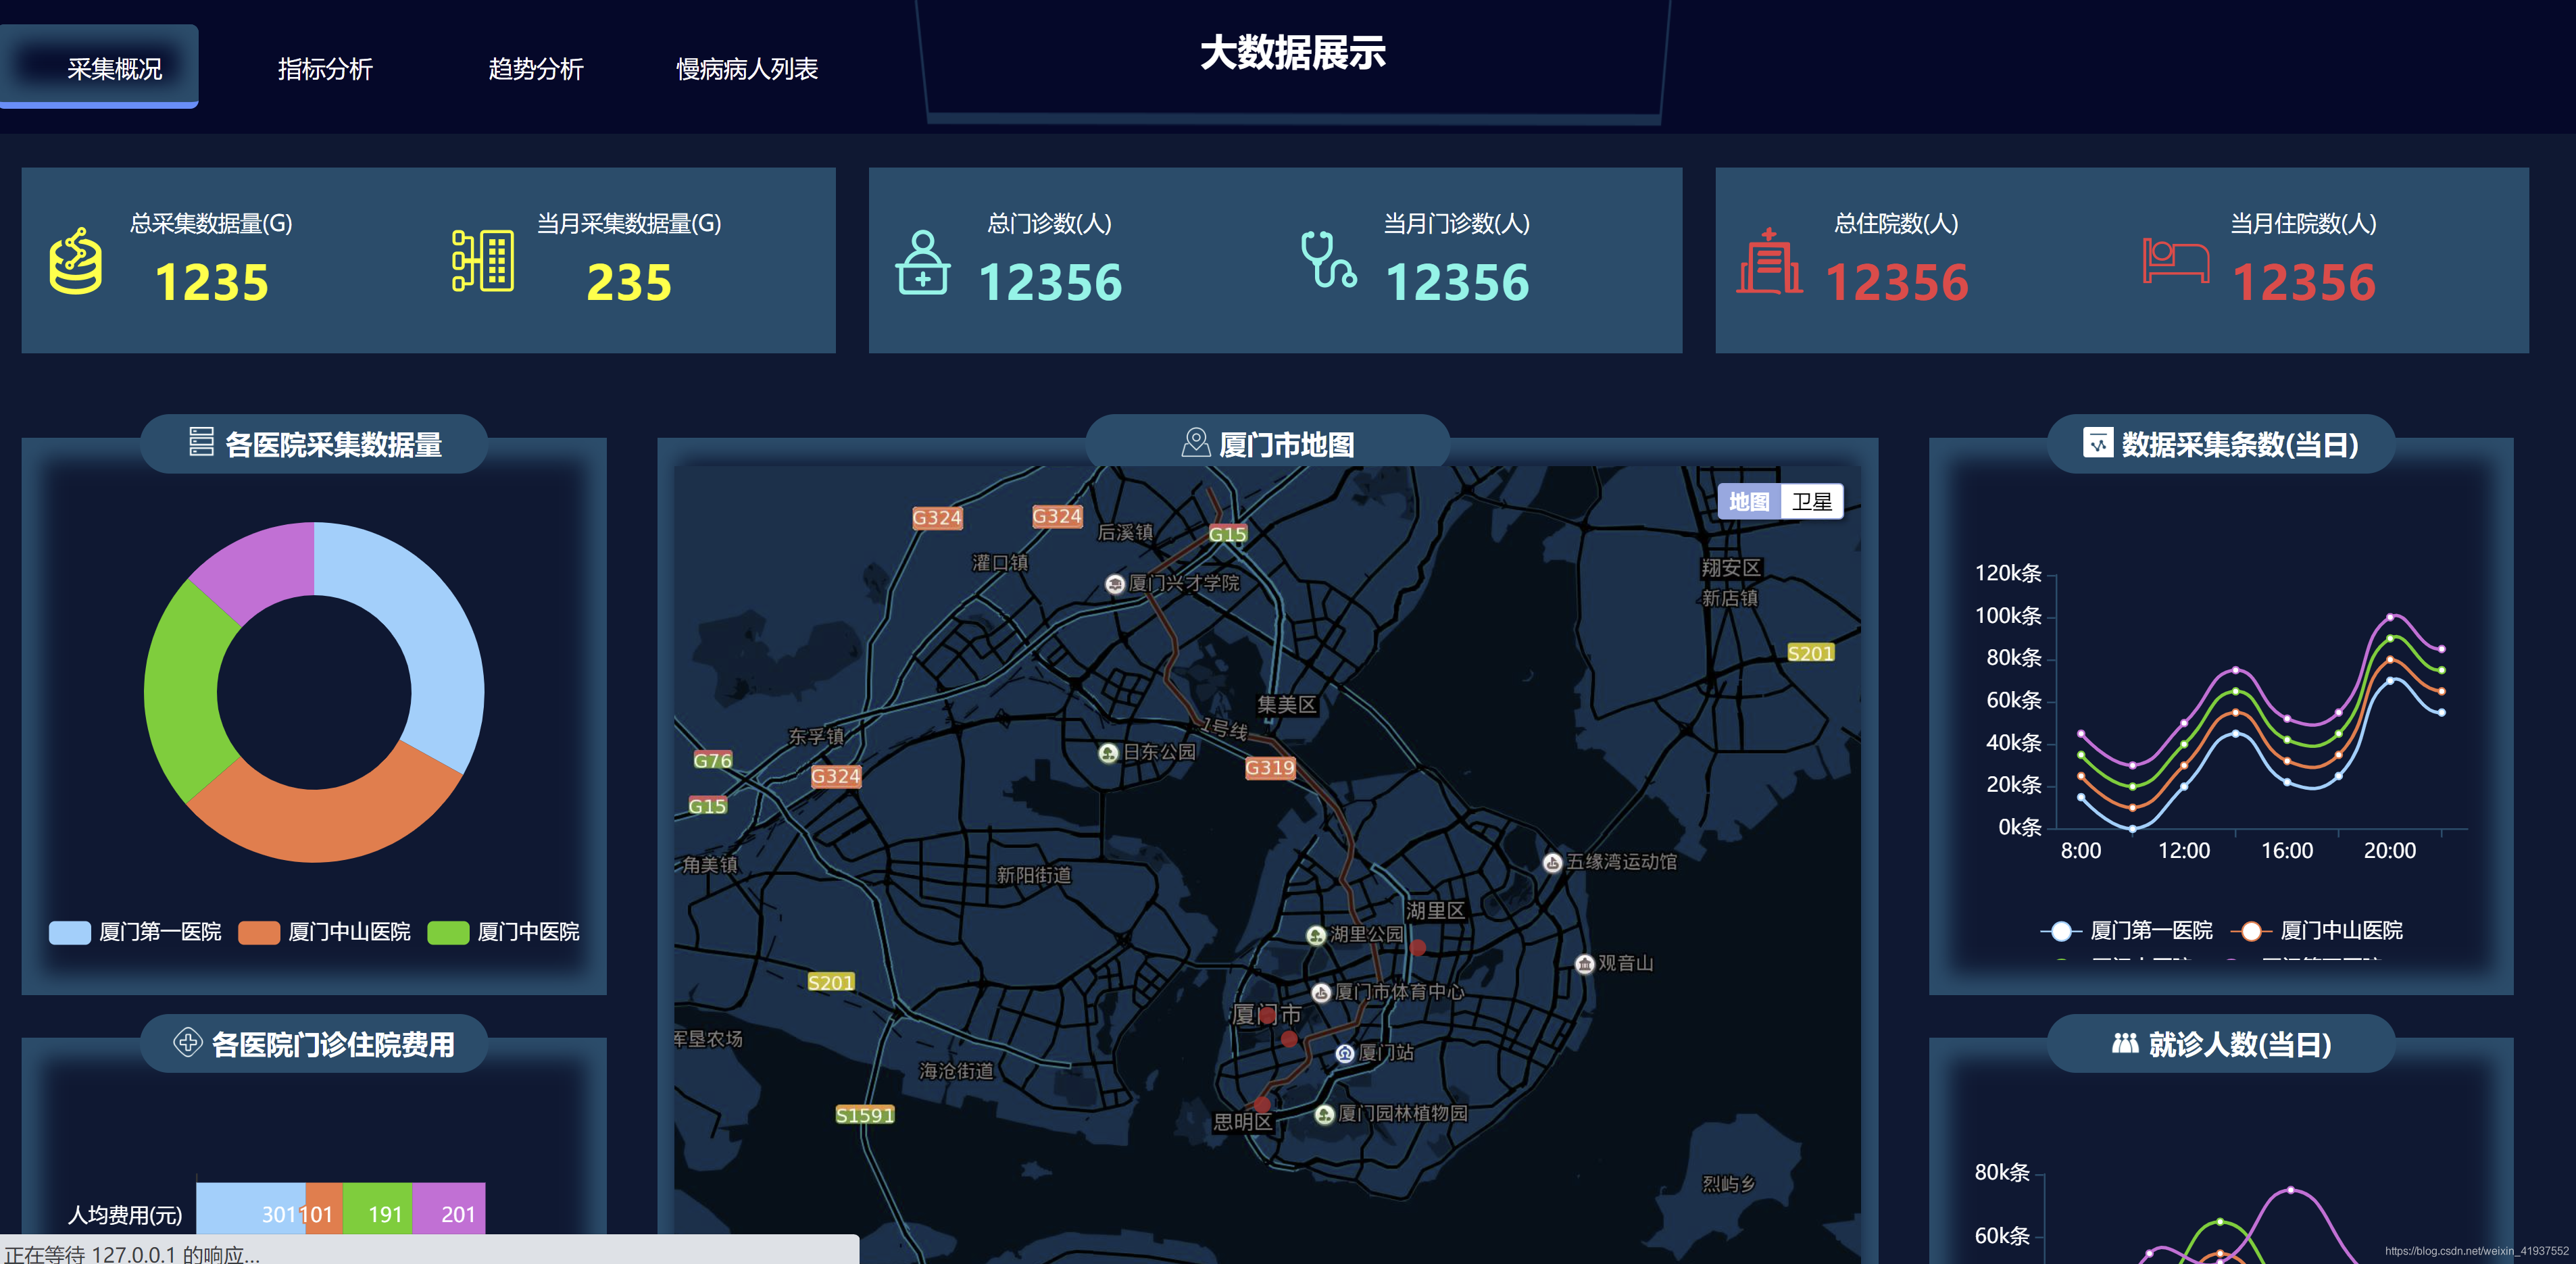Switch map to 地图 standard view

(x=1749, y=502)
